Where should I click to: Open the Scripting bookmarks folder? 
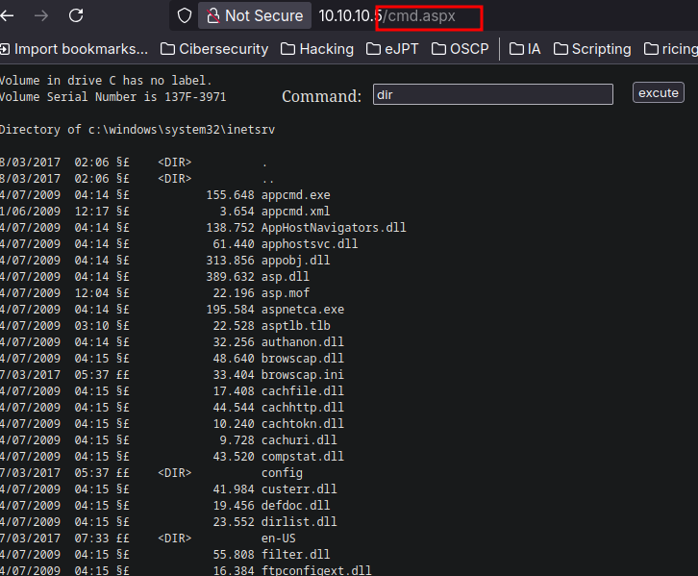(x=592, y=49)
